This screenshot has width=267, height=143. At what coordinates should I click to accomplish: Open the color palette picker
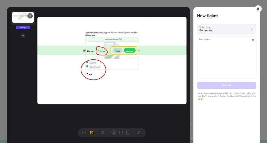tap(139, 133)
